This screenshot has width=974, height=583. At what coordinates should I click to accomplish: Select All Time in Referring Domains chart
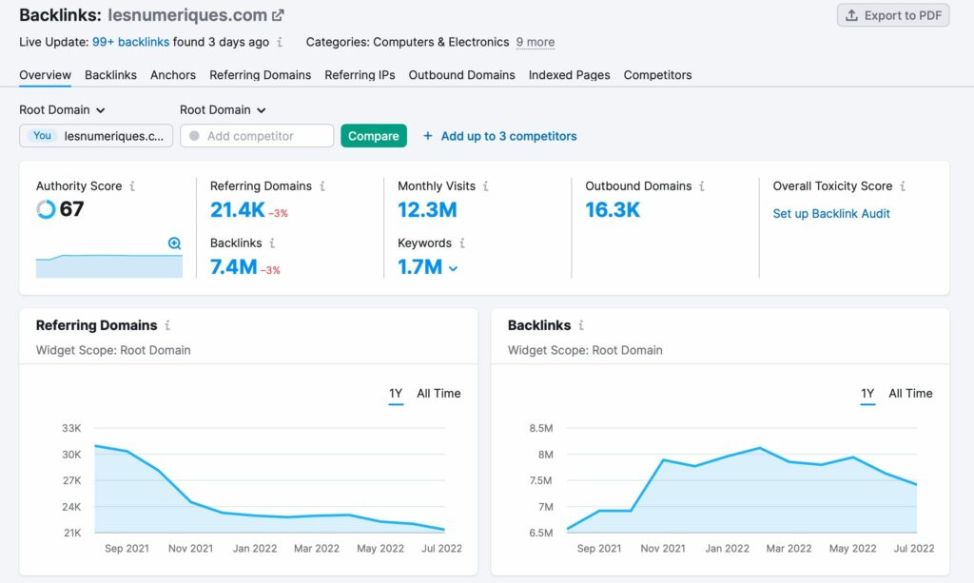point(438,394)
